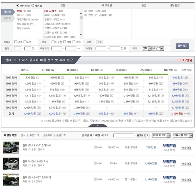Select i30 (신형) (11년~현재) sub-model
Viewport: 195px width, 186px height.
tap(98, 15)
